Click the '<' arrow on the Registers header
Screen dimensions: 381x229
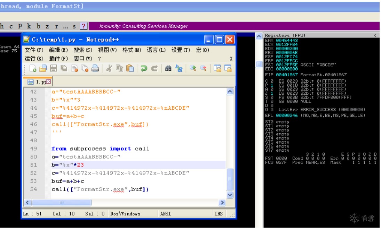(375, 35)
